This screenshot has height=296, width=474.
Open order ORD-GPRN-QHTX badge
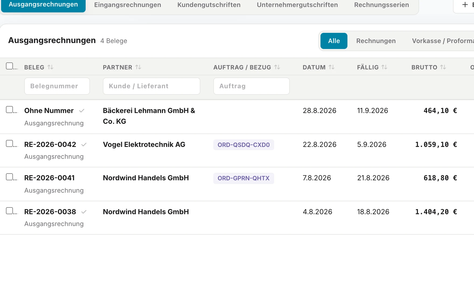[x=244, y=178]
